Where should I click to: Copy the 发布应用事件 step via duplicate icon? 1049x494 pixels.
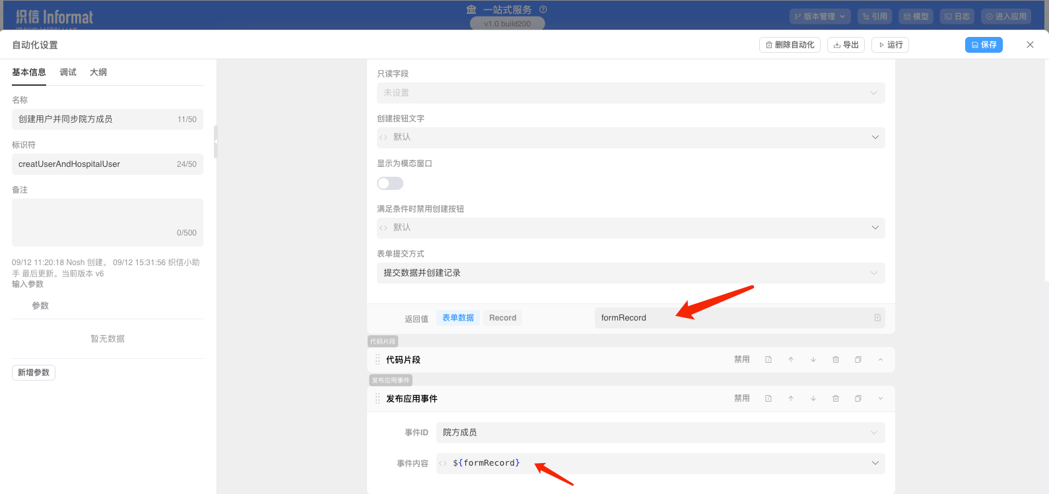coord(858,398)
